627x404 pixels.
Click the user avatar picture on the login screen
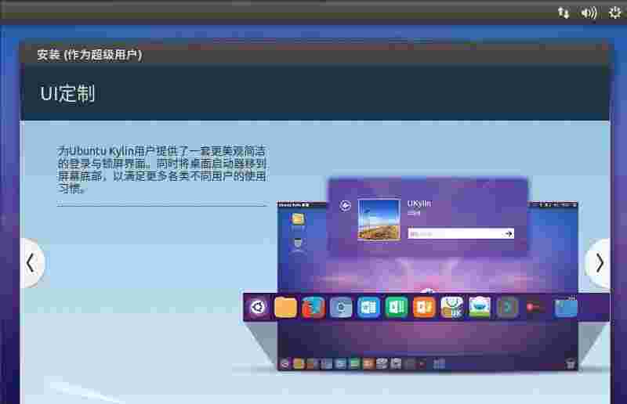click(379, 220)
